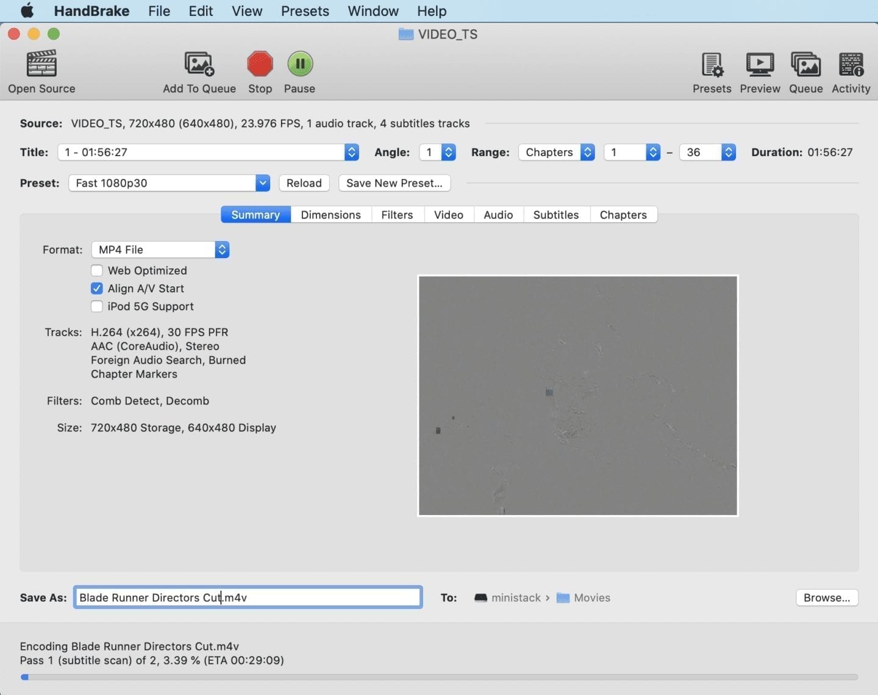Image resolution: width=878 pixels, height=695 pixels.
Task: Open the Presets menu in menu bar
Action: [305, 11]
